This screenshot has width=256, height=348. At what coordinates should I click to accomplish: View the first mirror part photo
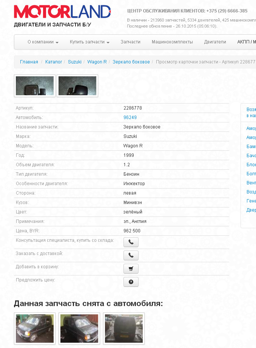35,86
